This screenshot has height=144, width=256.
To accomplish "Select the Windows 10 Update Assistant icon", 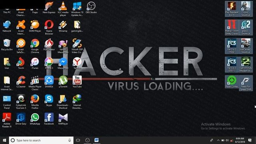I will pos(77,9).
